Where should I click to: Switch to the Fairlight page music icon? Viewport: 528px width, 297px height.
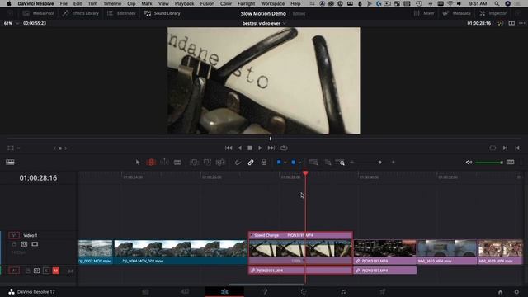click(343, 291)
